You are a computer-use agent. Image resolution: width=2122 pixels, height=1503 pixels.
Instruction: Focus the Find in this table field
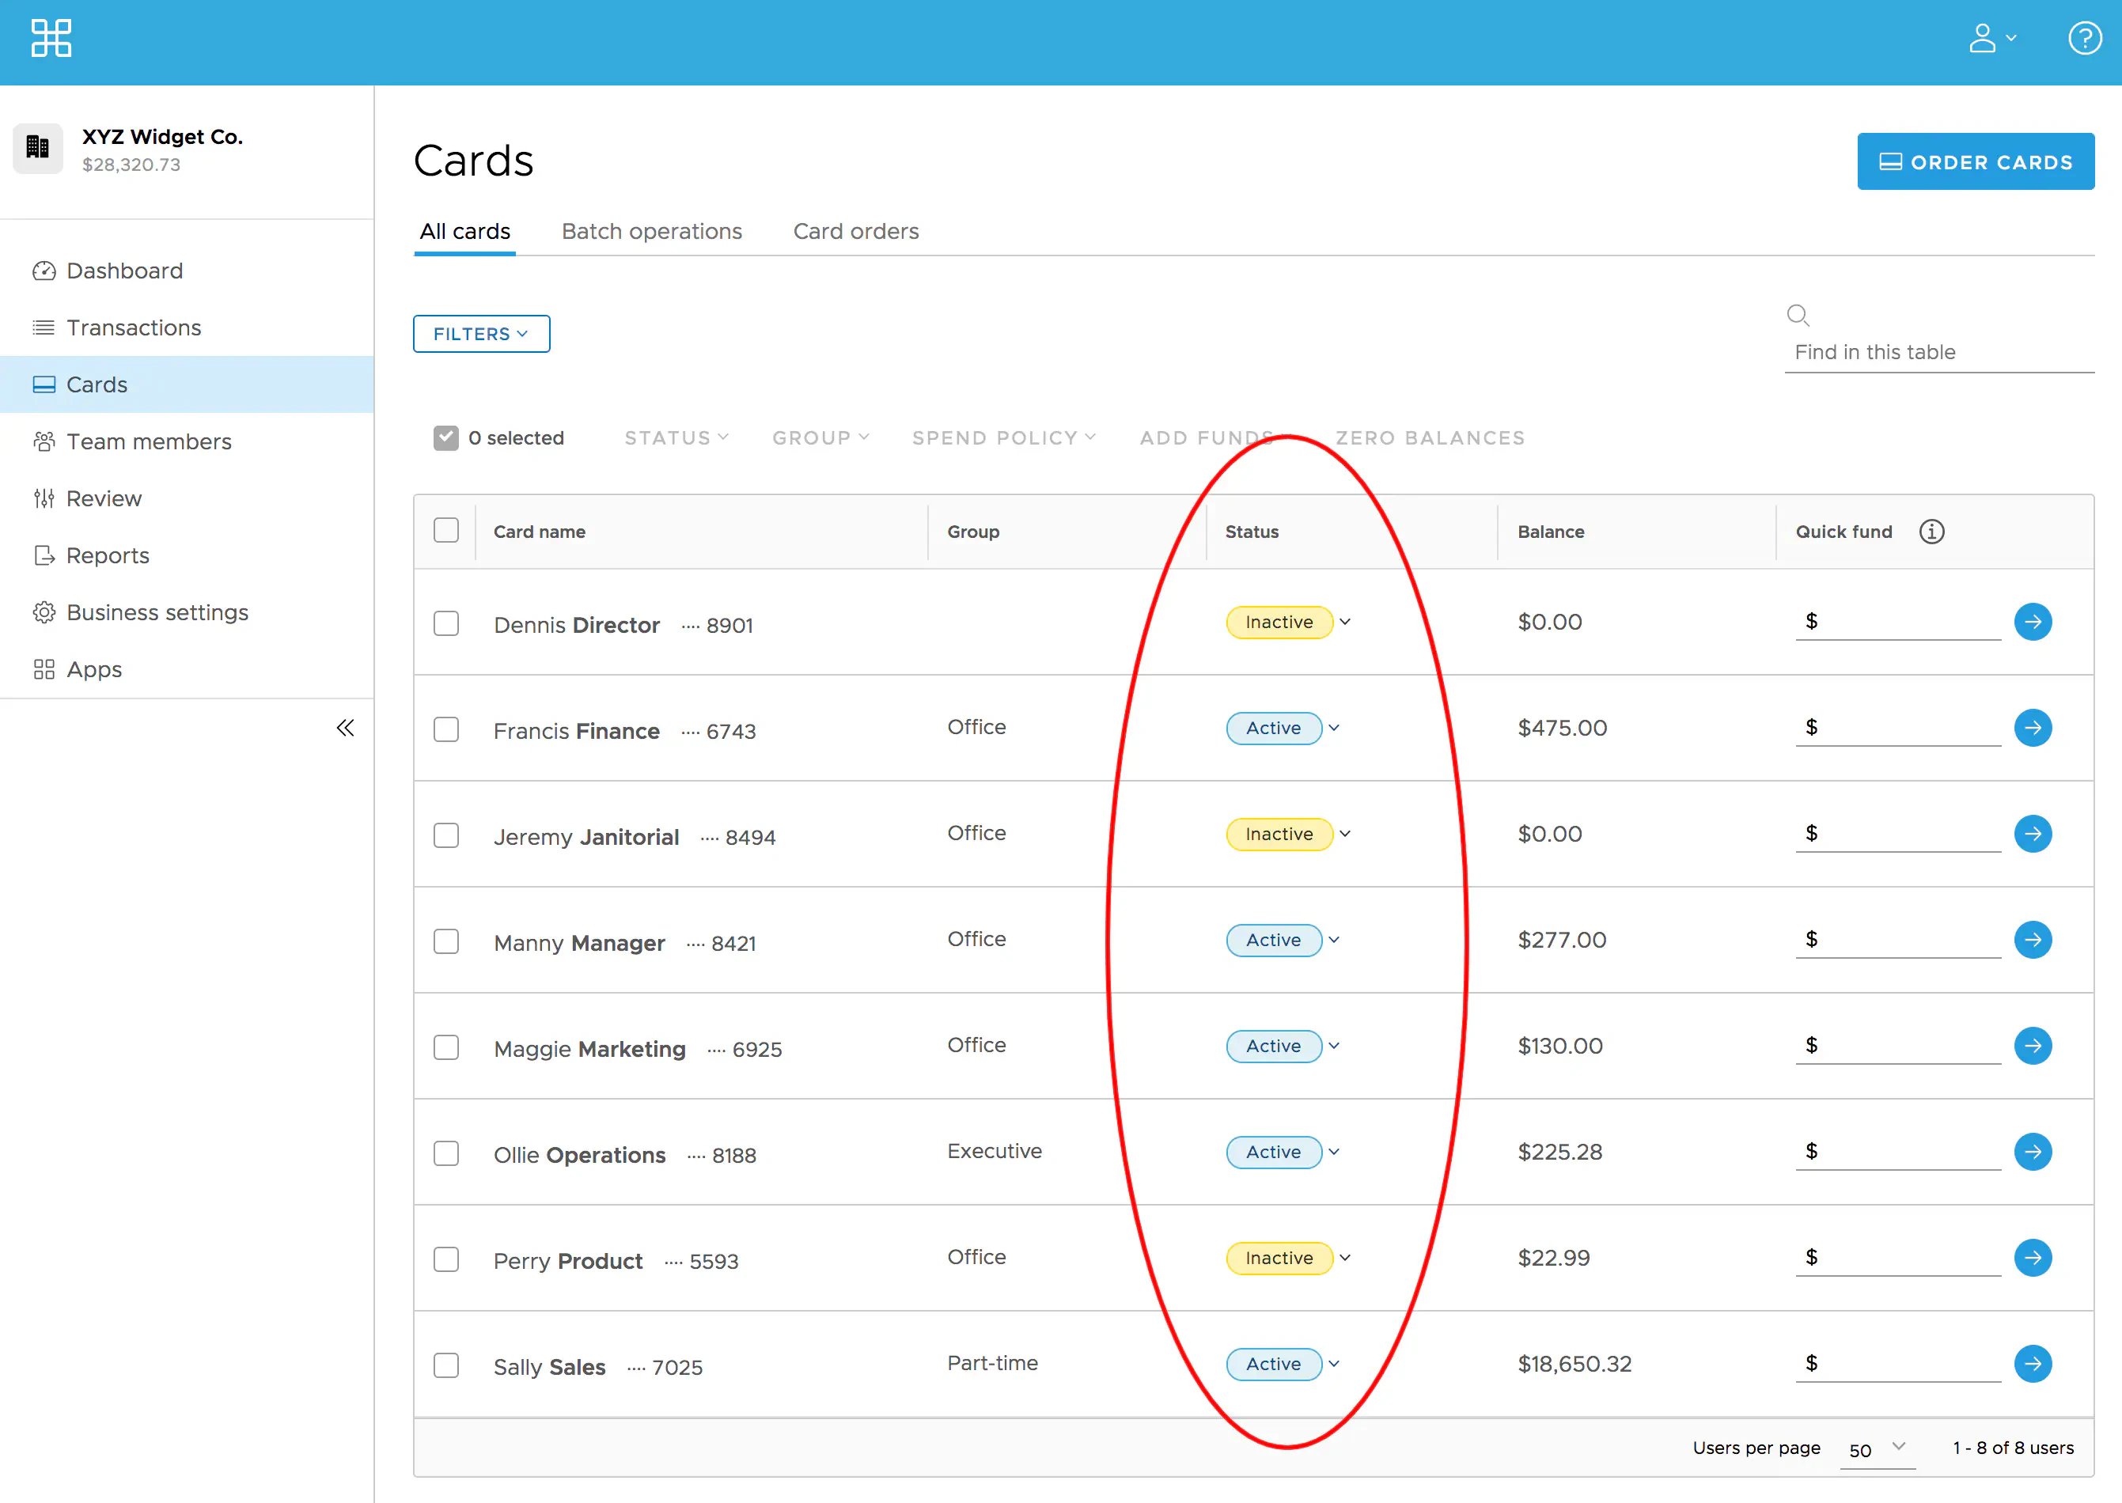(1938, 353)
